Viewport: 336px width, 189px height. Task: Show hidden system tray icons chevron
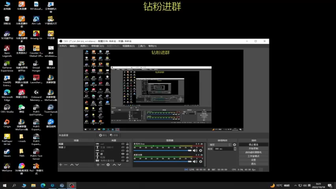295,186
